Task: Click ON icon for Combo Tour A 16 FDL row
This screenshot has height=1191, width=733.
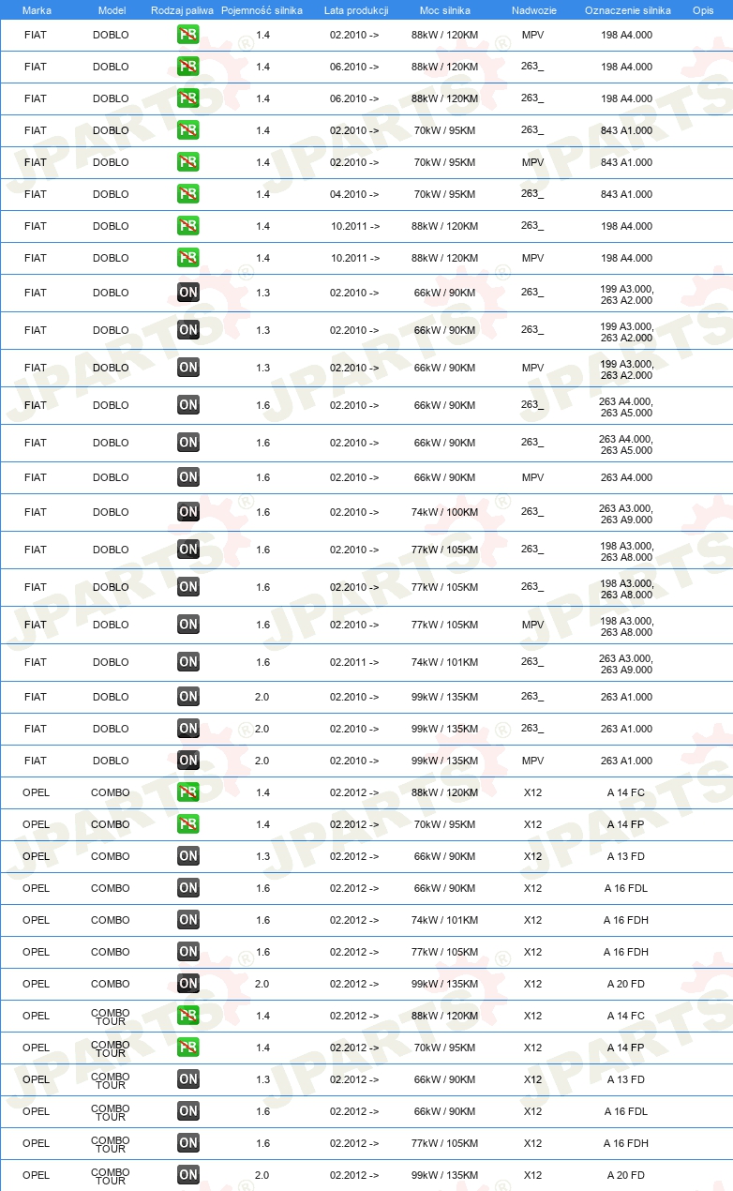Action: [188, 1111]
